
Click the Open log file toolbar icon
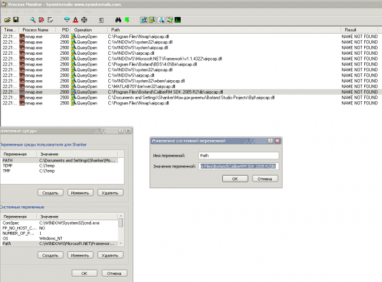(7, 20)
